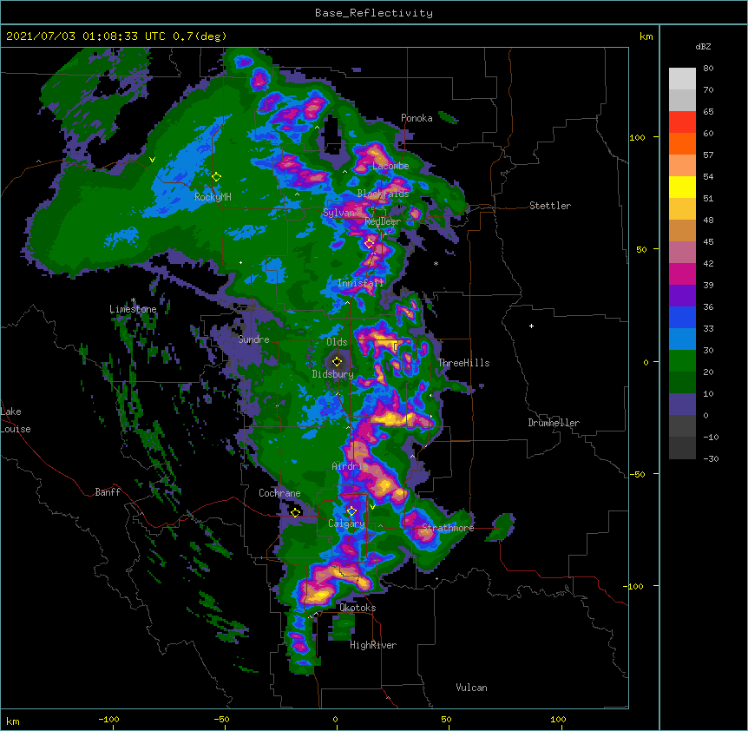The image size is (748, 731).
Task: Select the Innisfail label
Action: pos(361,283)
